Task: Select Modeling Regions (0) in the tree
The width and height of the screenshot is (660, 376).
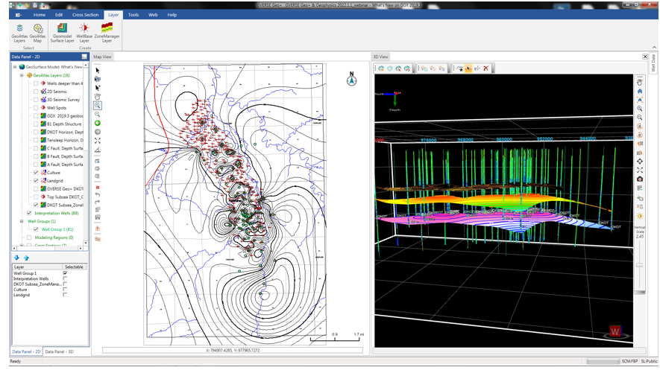Action: pyautogui.click(x=54, y=238)
